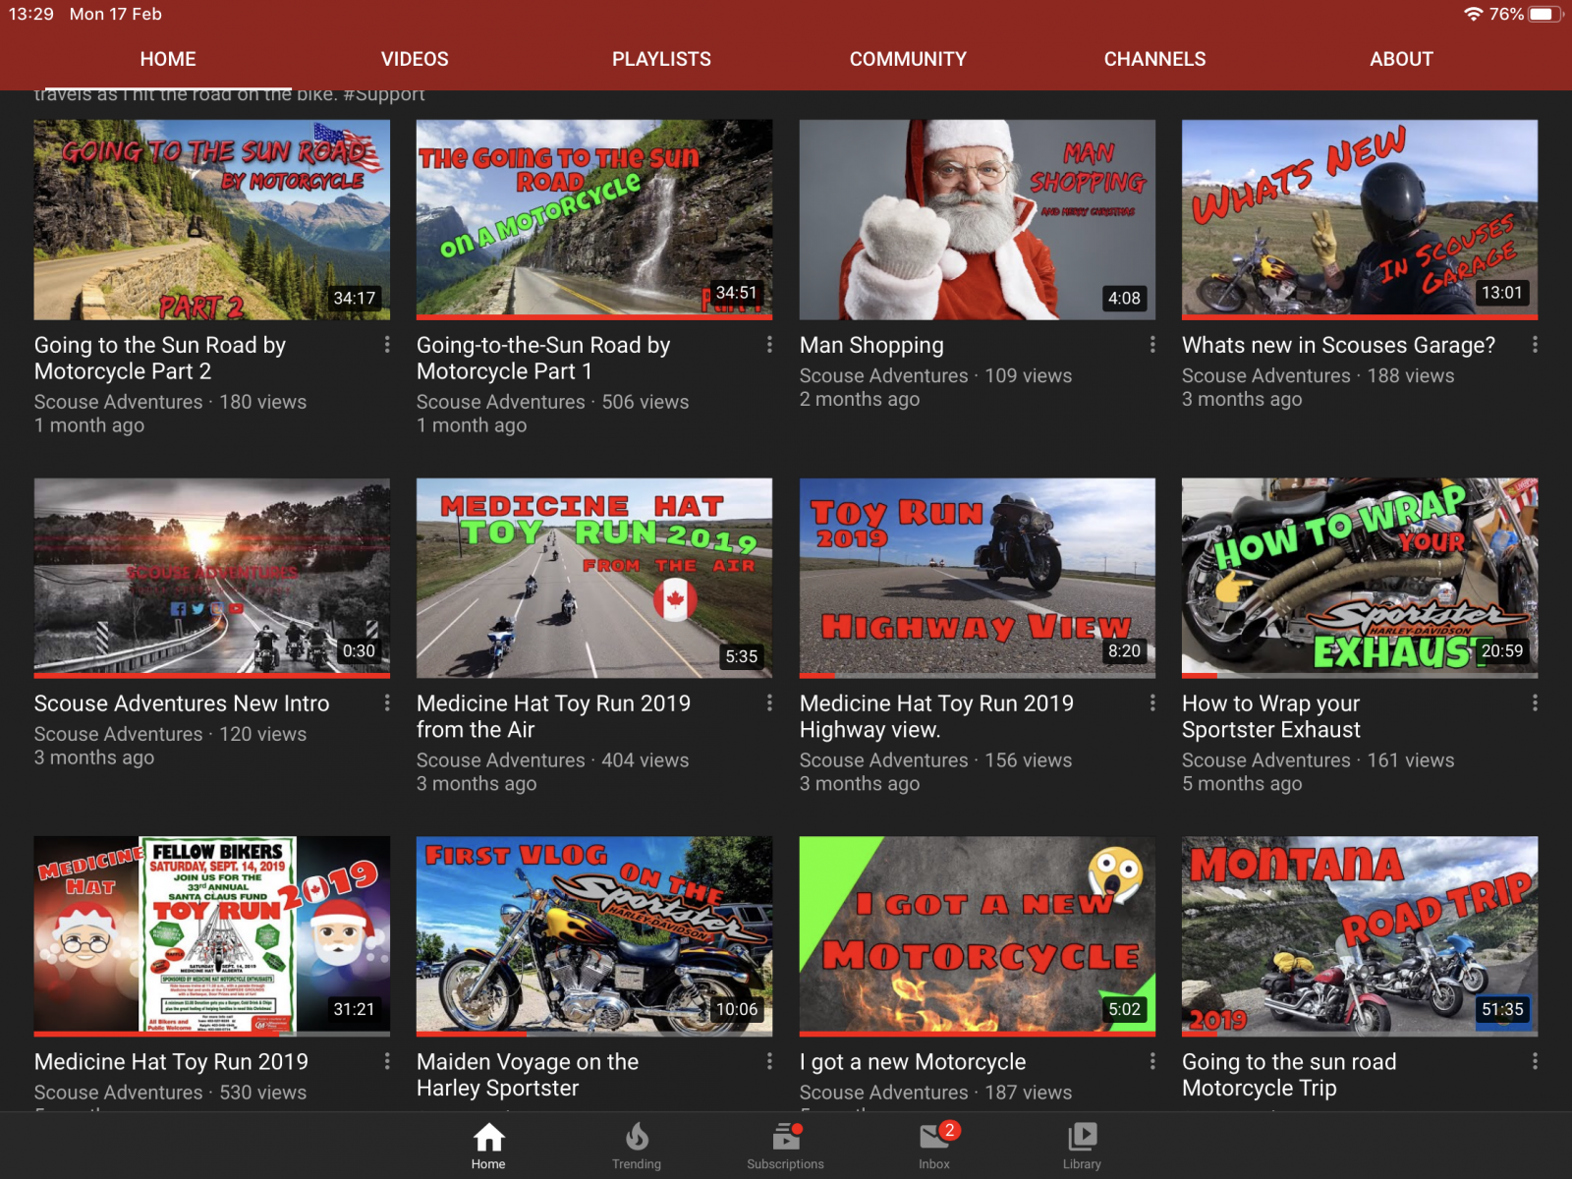The height and width of the screenshot is (1179, 1572).
Task: Open options for Going to the sun road Motorcycle Trip
Action: click(1535, 1062)
